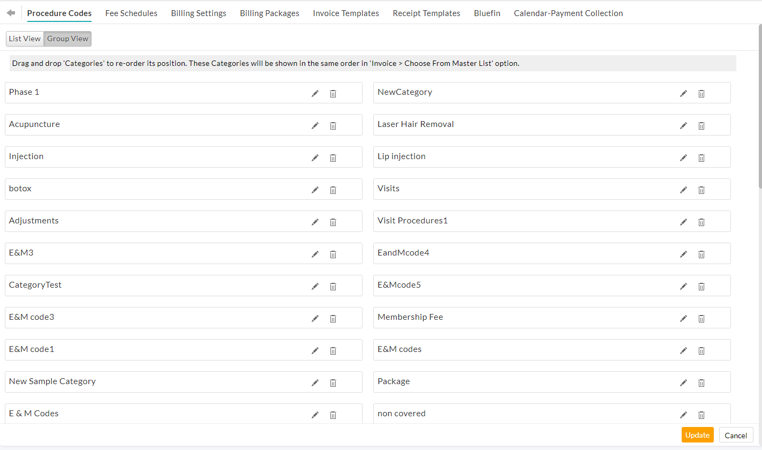Open the Fee Schedules tab
The height and width of the screenshot is (450, 762).
131,13
